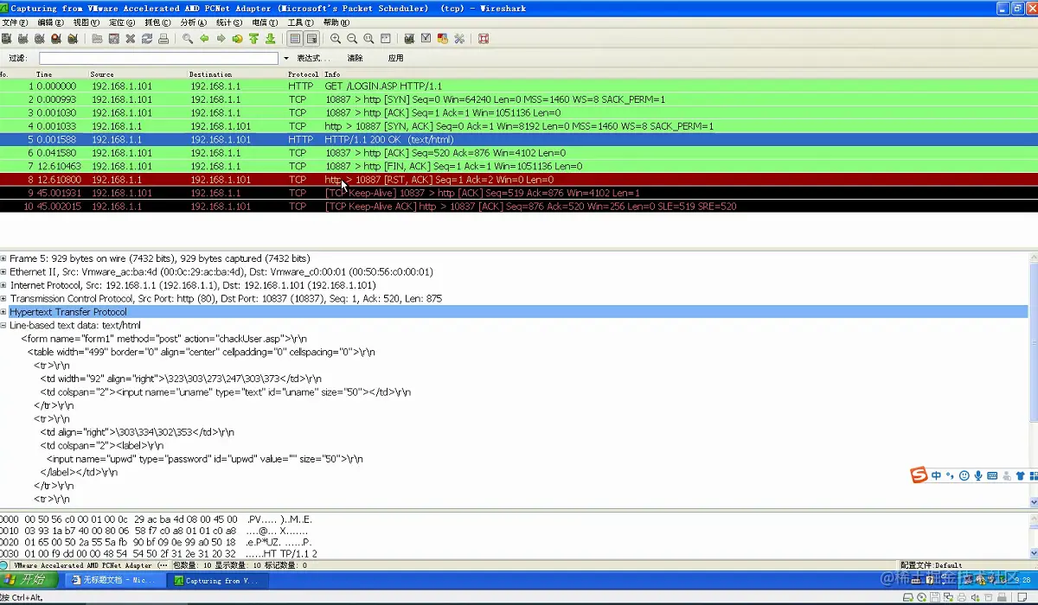The width and height of the screenshot is (1038, 605).
Task: Open the list capture interfaces tool
Action: click(6, 39)
